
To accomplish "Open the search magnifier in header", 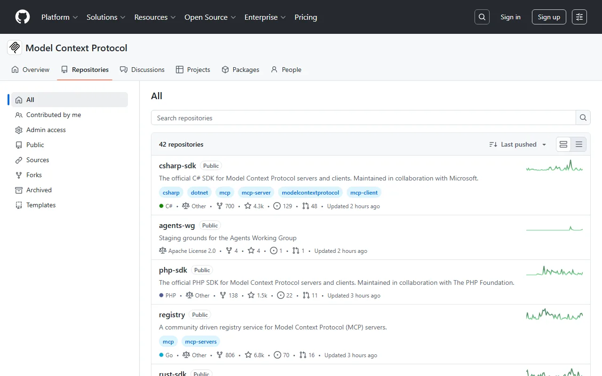I will 482,17.
